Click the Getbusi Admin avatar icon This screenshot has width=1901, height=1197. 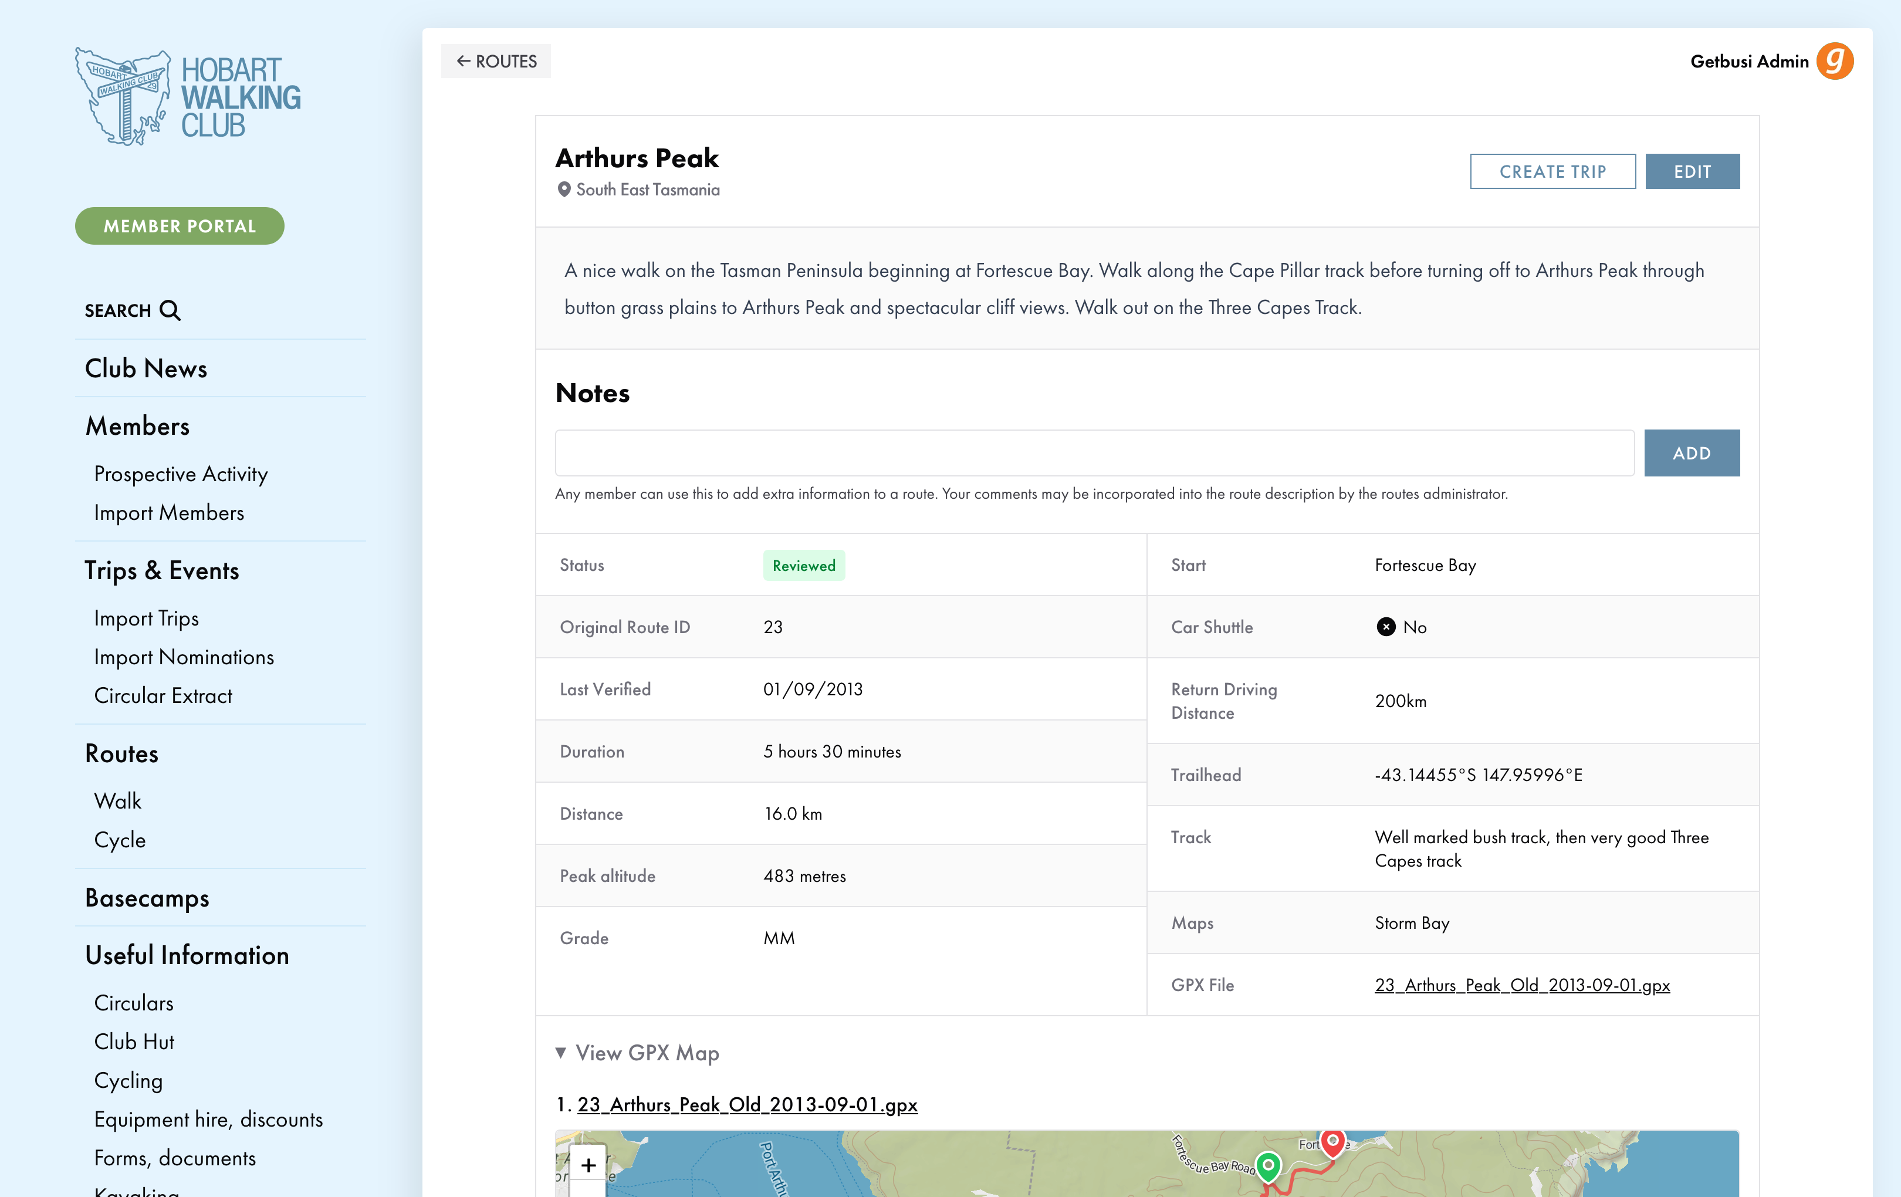[1834, 62]
